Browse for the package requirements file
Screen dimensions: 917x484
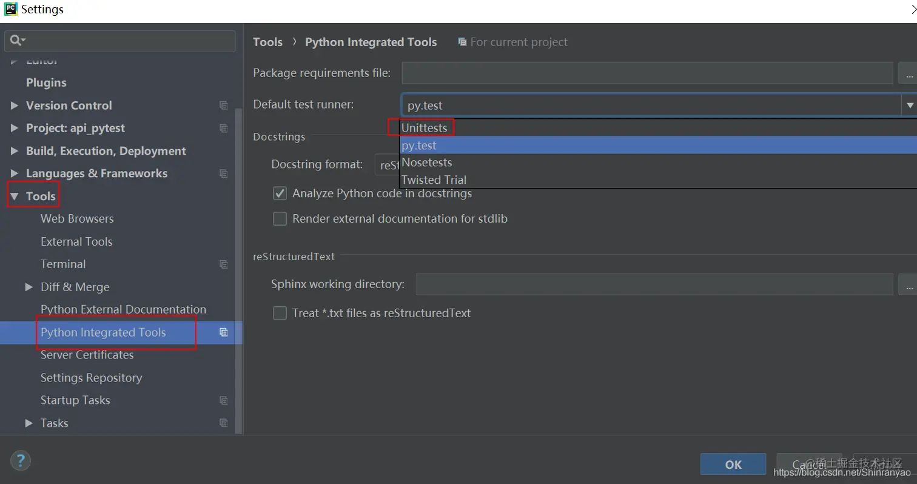[908, 73]
